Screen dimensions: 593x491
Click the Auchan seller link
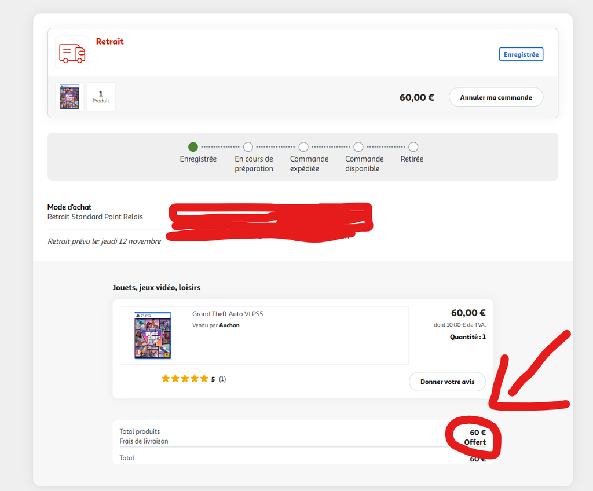tap(229, 325)
